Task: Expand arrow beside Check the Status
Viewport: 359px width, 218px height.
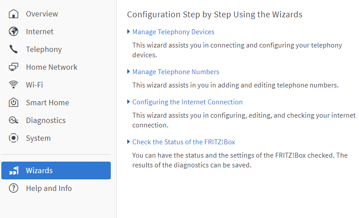Action: click(x=129, y=142)
